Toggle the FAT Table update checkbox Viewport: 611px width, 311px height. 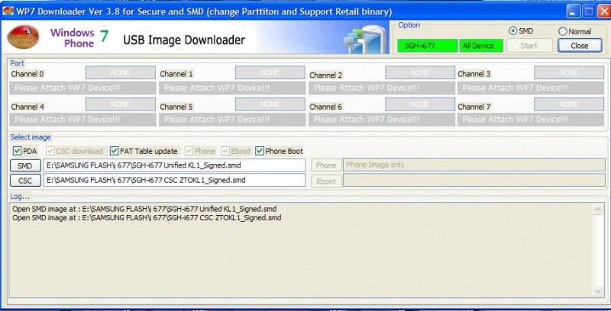tap(114, 151)
